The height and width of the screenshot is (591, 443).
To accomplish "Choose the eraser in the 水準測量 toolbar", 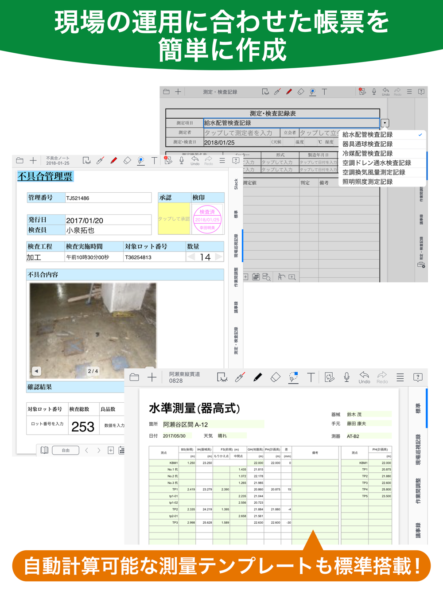I will [x=275, y=377].
